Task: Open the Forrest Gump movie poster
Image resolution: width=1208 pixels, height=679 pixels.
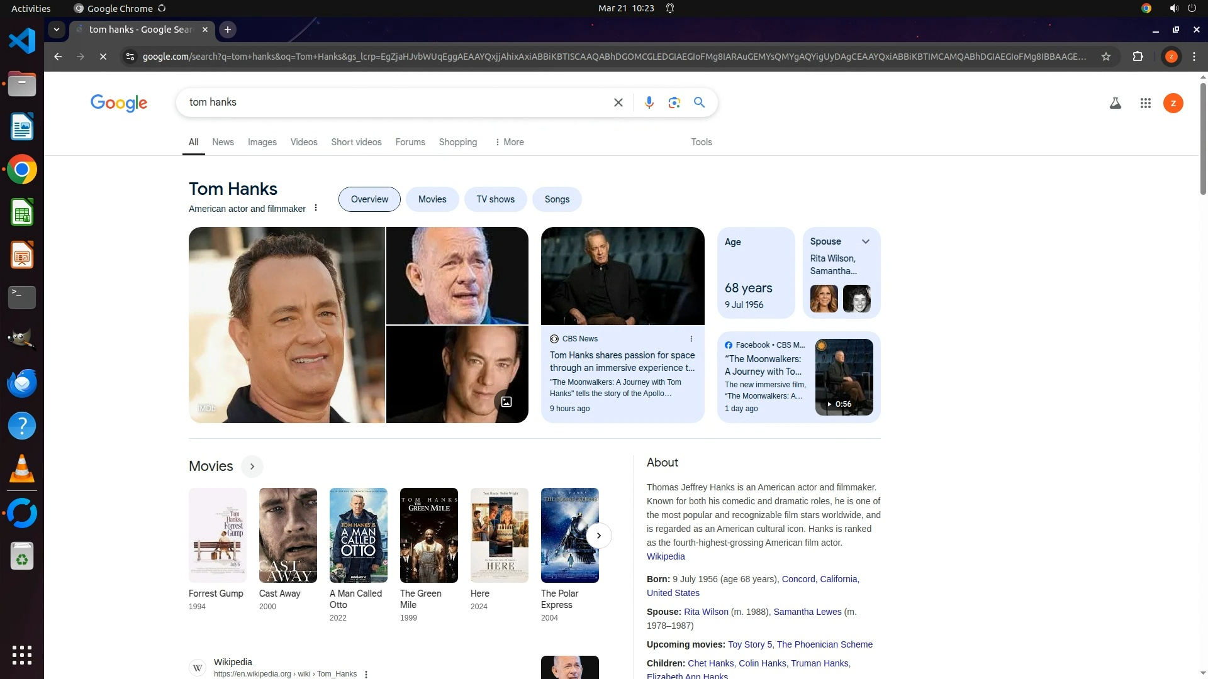Action: tap(218, 535)
